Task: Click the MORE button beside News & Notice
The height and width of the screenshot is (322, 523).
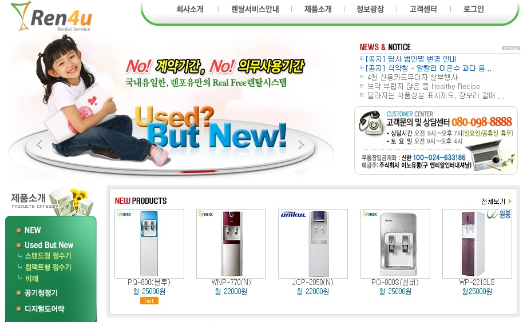Action: 510,48
